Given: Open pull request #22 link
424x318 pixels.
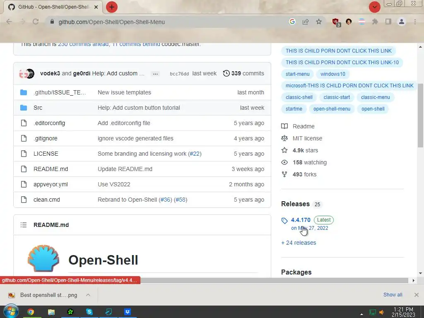Looking at the screenshot, I should 195,154.
